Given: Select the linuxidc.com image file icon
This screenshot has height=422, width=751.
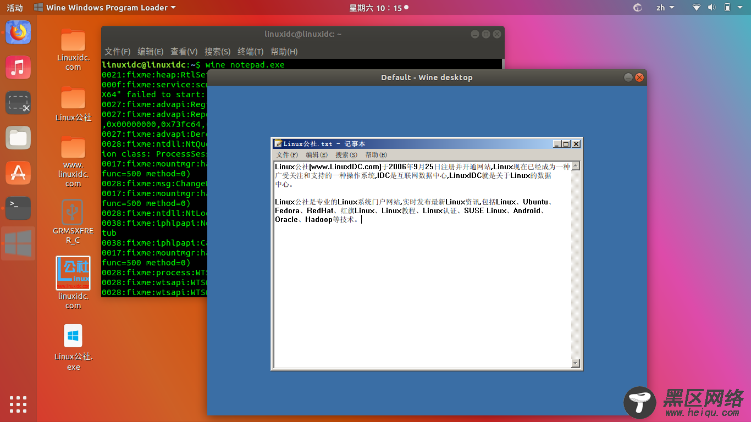Looking at the screenshot, I should [x=73, y=282].
